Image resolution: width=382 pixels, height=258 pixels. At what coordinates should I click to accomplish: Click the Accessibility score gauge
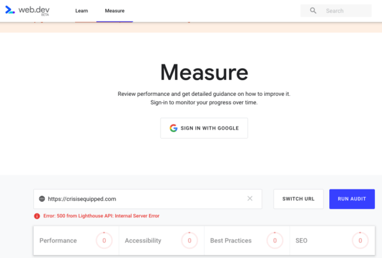(190, 240)
